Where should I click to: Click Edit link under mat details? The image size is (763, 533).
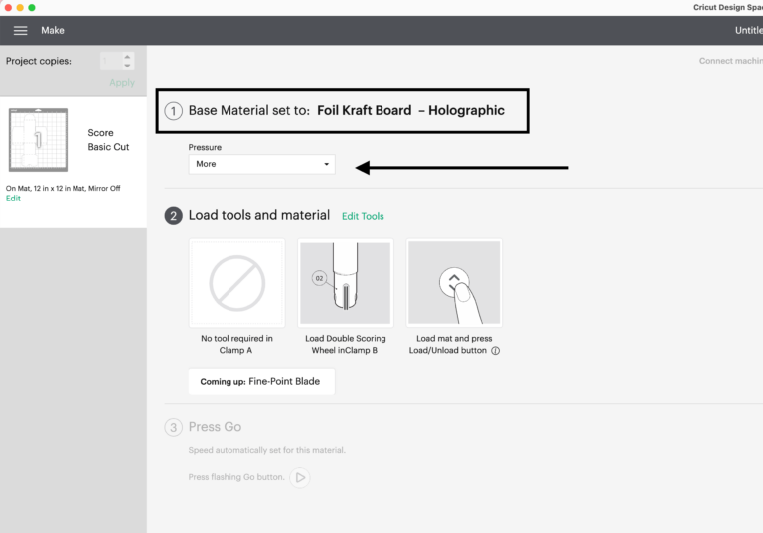click(x=13, y=199)
